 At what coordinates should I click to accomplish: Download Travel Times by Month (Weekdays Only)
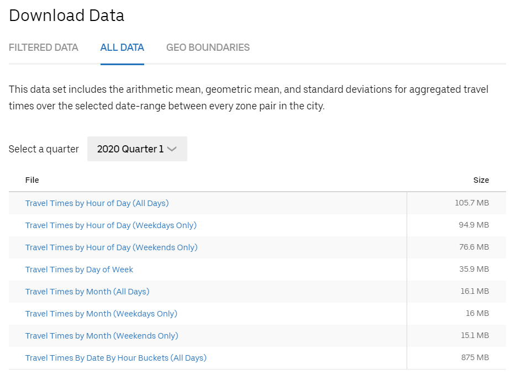[x=101, y=314]
